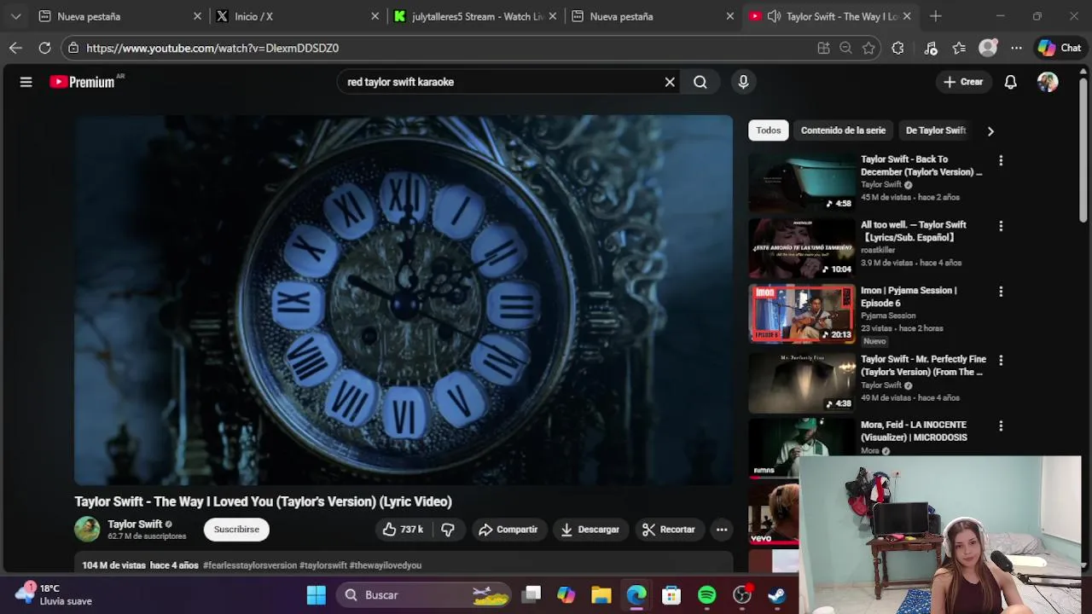Open the Edge profile icon
1092x614 pixels.
[988, 48]
